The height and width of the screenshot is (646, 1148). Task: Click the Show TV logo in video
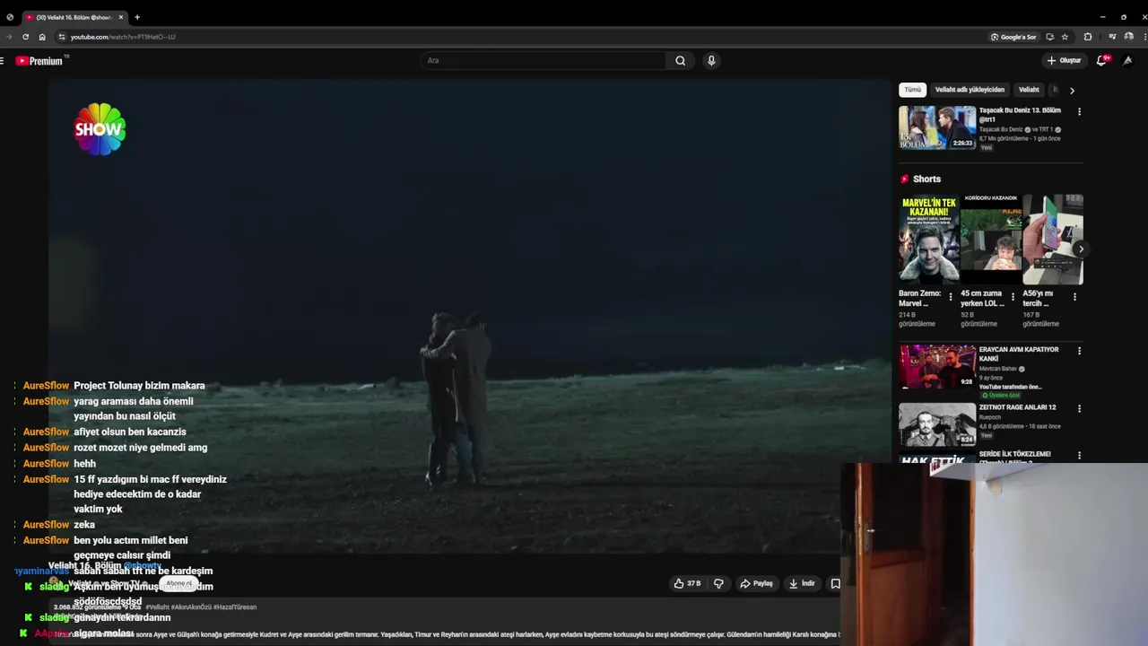point(100,129)
